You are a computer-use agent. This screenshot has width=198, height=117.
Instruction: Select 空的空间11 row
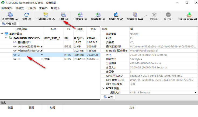[50, 42]
